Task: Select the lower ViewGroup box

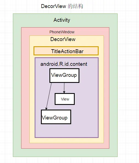Action: click(x=56, y=117)
